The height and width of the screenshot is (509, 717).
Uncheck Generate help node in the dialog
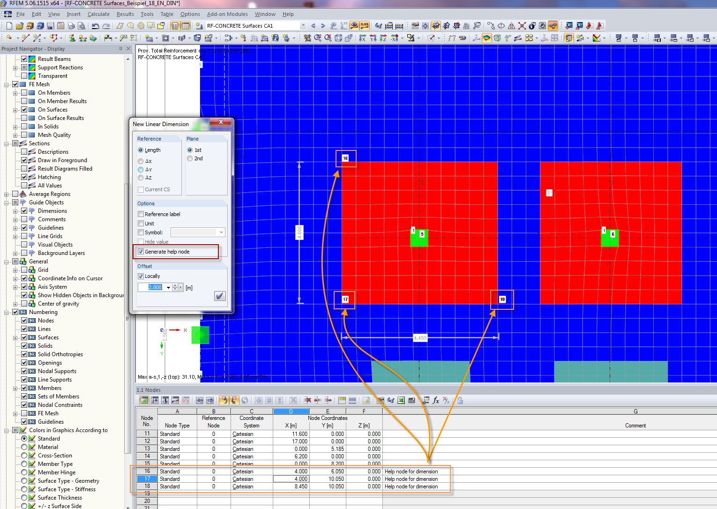pos(141,252)
